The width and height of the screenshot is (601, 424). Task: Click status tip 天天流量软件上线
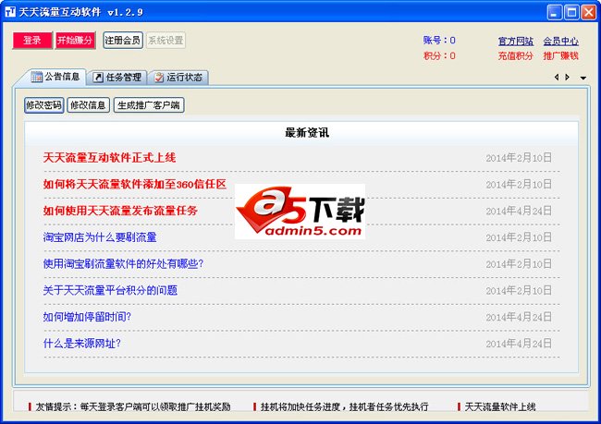coord(500,406)
